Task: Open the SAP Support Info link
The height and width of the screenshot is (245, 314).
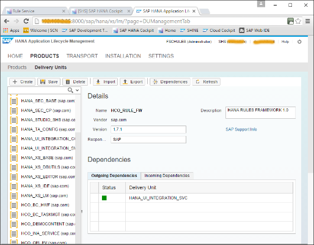Action: (241, 129)
